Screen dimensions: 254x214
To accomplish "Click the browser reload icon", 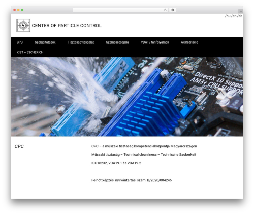I will [x=165, y=10].
